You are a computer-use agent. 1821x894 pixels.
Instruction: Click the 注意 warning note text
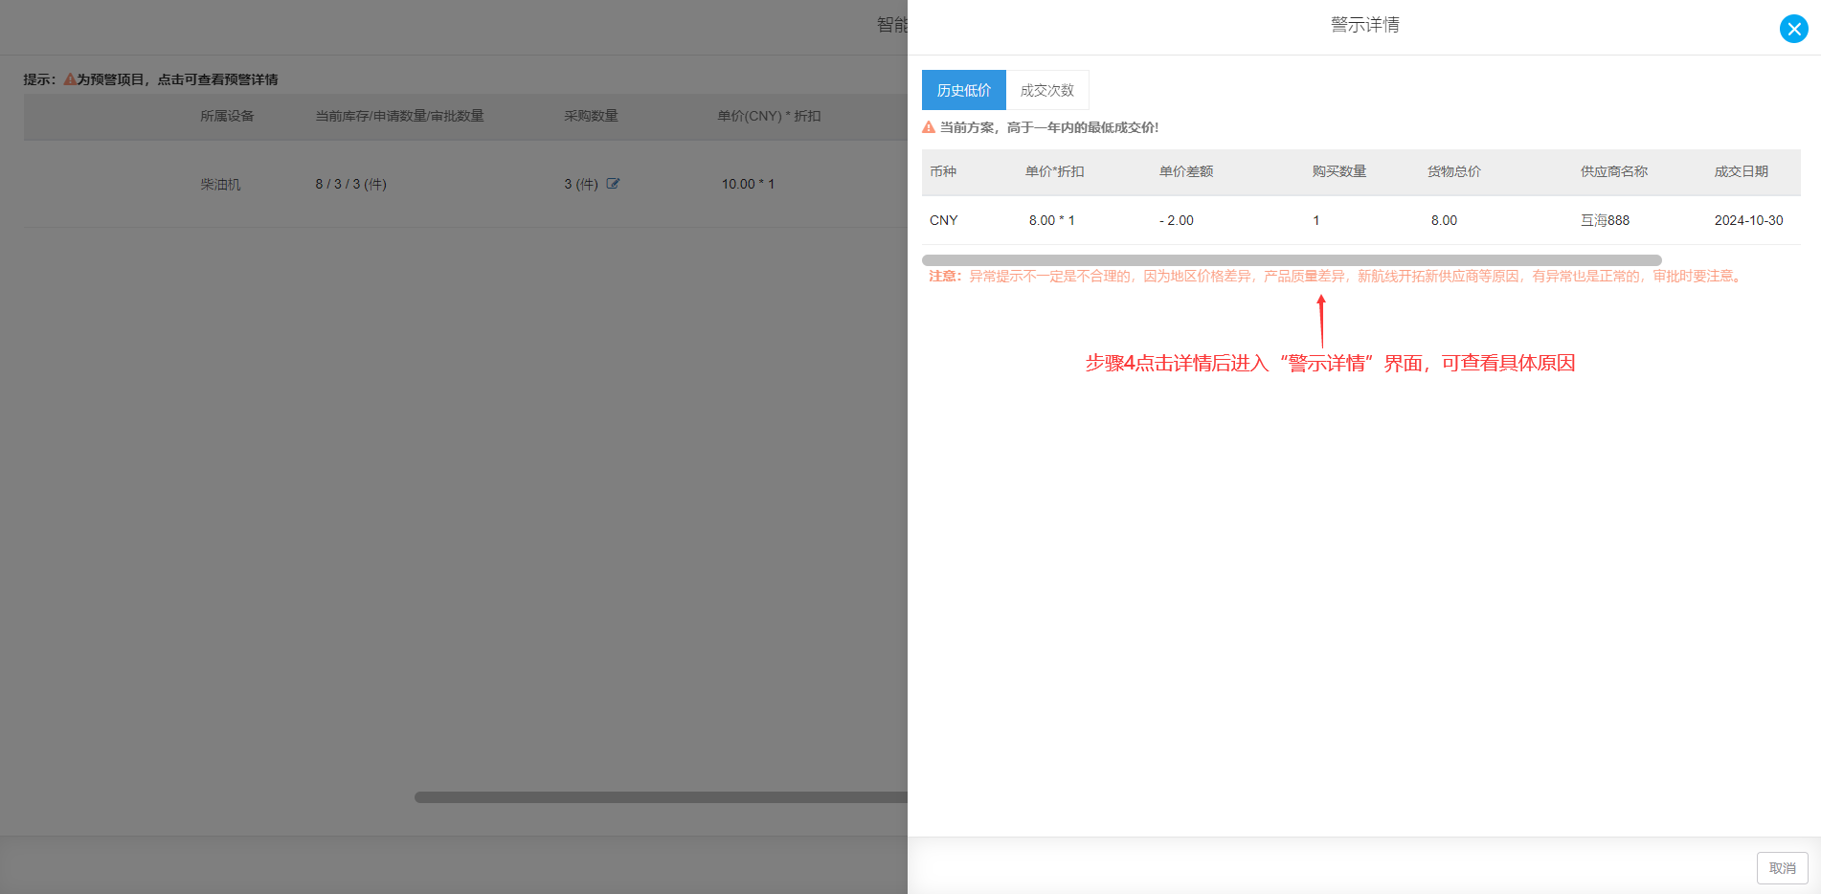(x=1337, y=276)
